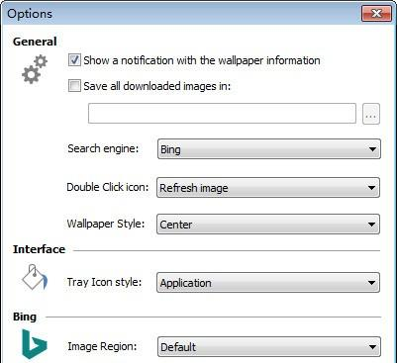Click the Interface paint bucket icon
The height and width of the screenshot is (363, 397).
[x=35, y=277]
